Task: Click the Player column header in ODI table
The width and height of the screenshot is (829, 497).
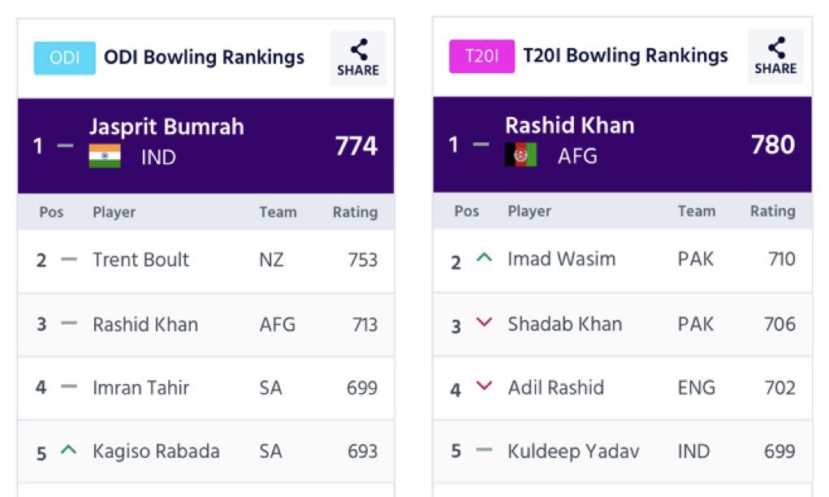Action: (114, 212)
